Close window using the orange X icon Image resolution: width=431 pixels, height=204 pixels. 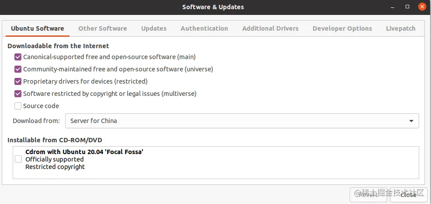tap(422, 7)
